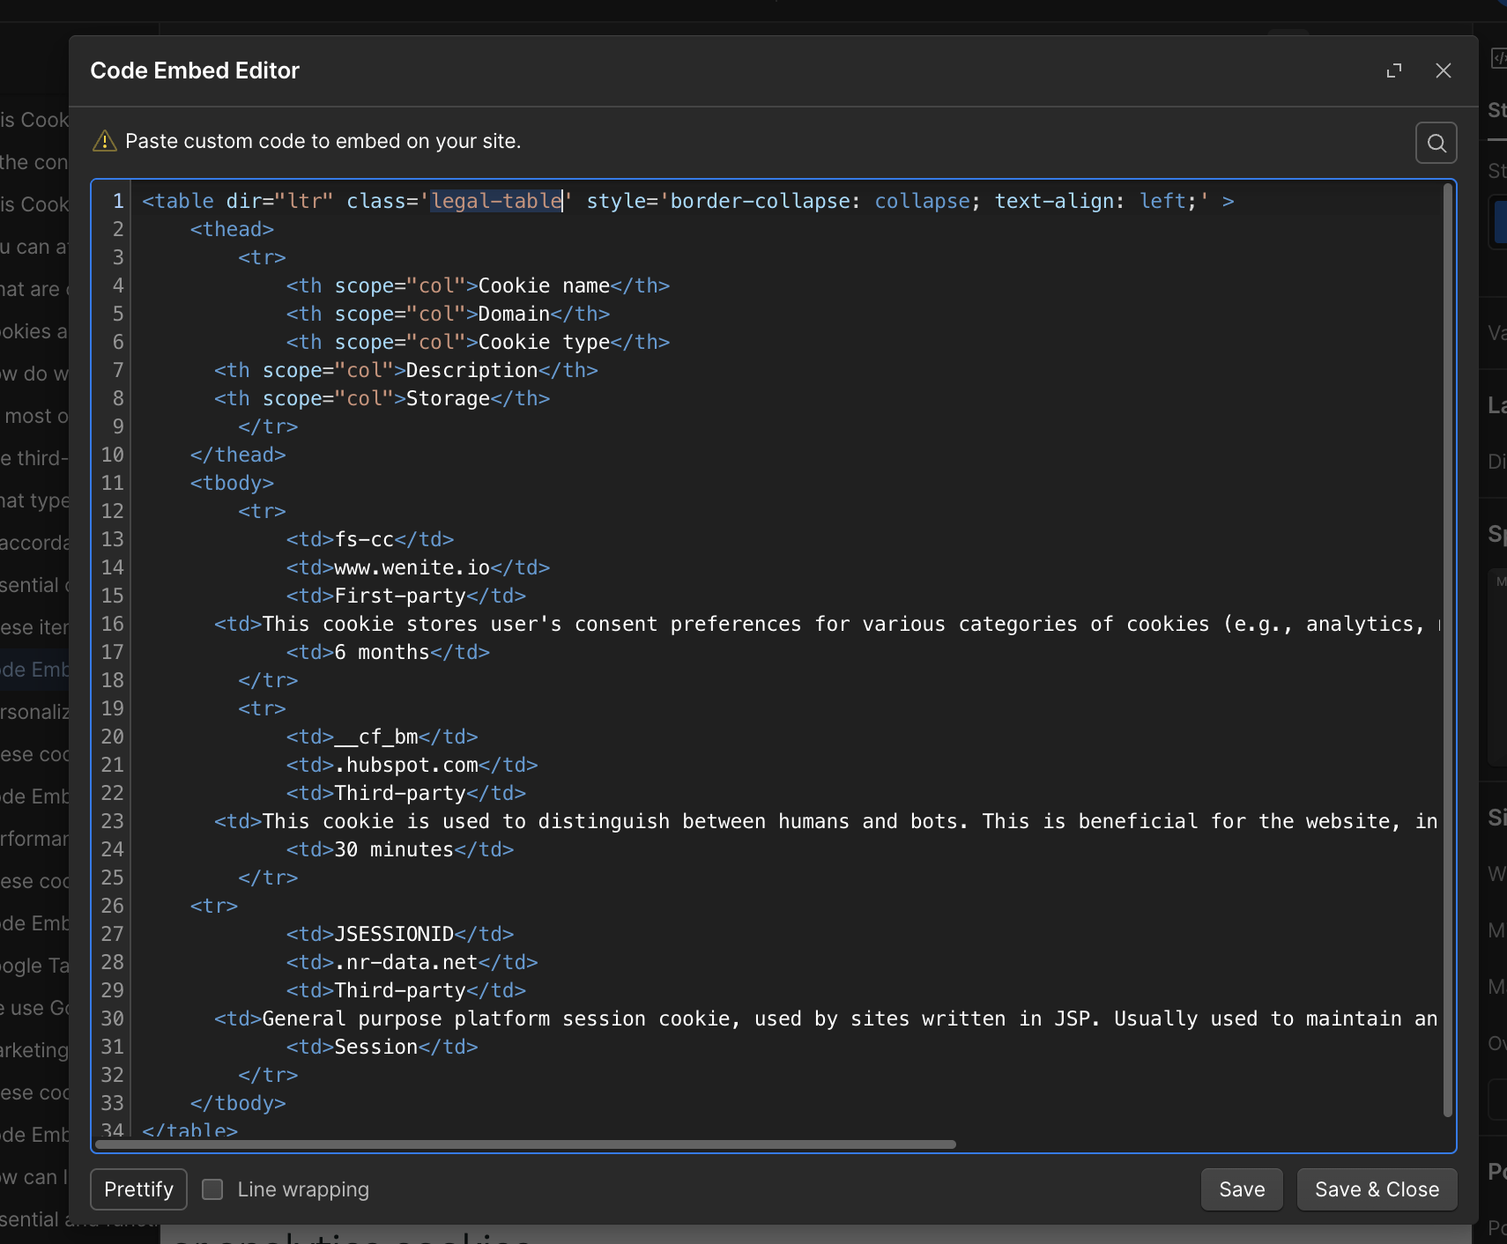Place cursor on JSESSIONID cookie name
Viewport: 1507px width, 1244px height.
[394, 934]
